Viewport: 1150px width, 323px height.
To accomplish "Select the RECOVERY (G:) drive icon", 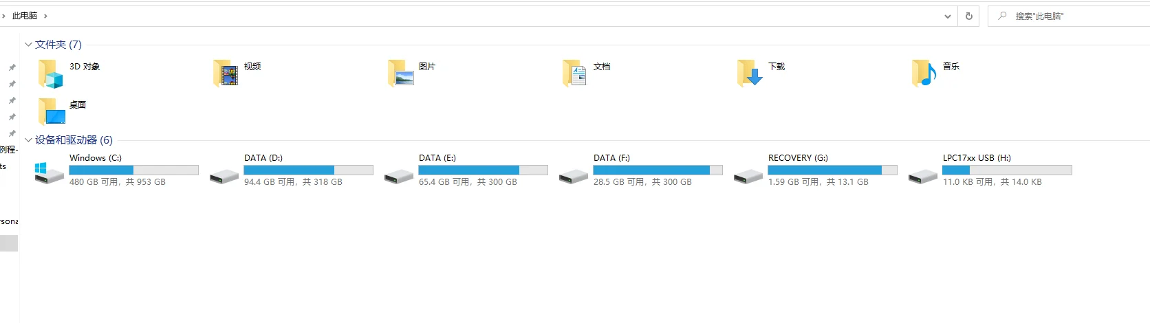I will 748,177.
